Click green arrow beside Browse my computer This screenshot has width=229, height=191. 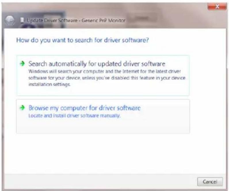pos(22,108)
